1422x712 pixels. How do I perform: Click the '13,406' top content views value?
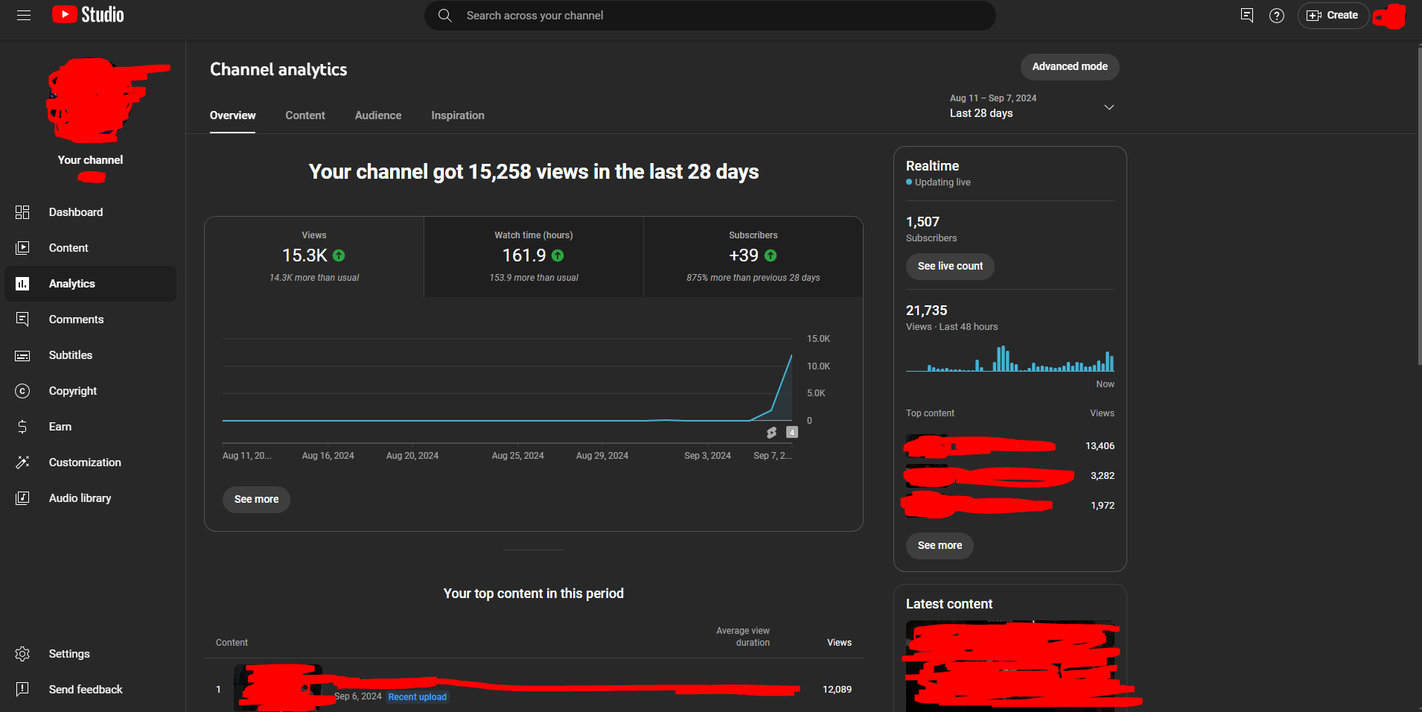point(1100,446)
